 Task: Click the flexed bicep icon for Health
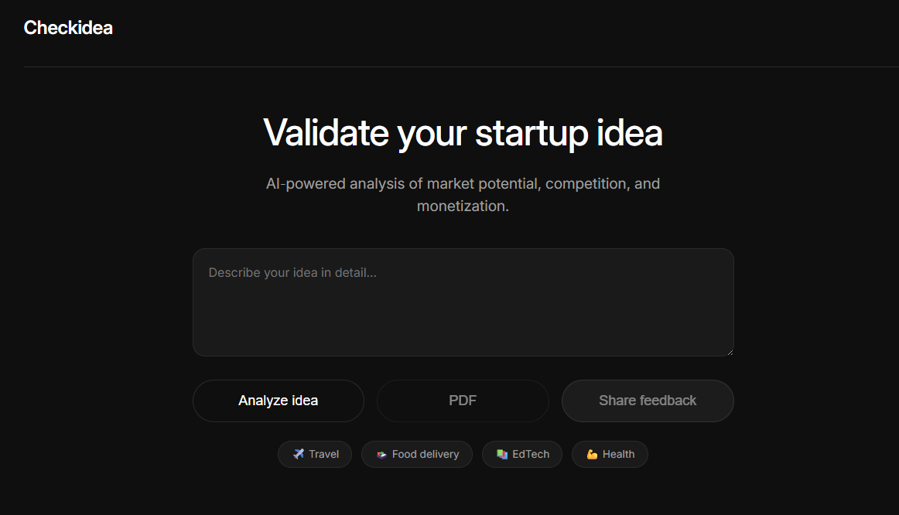[592, 455]
